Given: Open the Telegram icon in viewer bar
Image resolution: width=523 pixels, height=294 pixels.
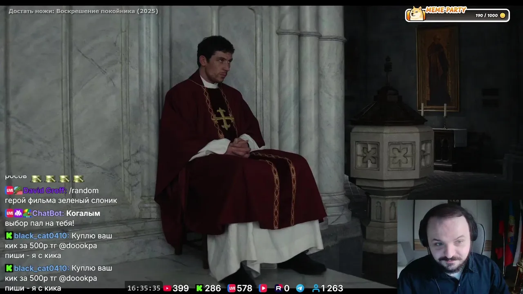Looking at the screenshot, I should (x=300, y=288).
